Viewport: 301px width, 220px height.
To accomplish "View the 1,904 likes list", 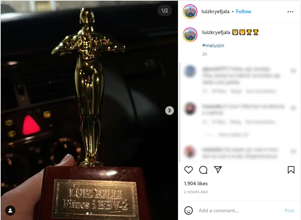I will click(196, 183).
